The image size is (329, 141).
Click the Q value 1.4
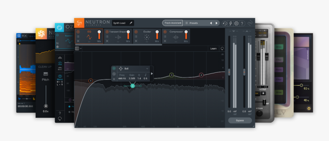tap(139, 79)
